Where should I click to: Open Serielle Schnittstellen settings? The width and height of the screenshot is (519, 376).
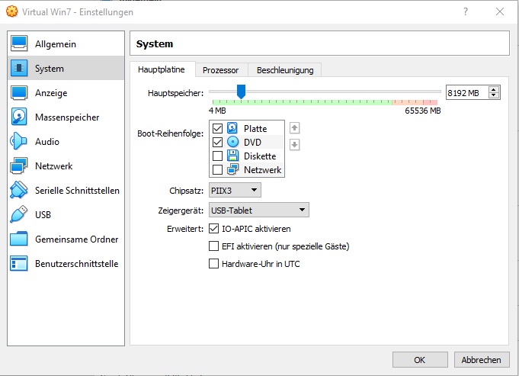[x=66, y=190]
